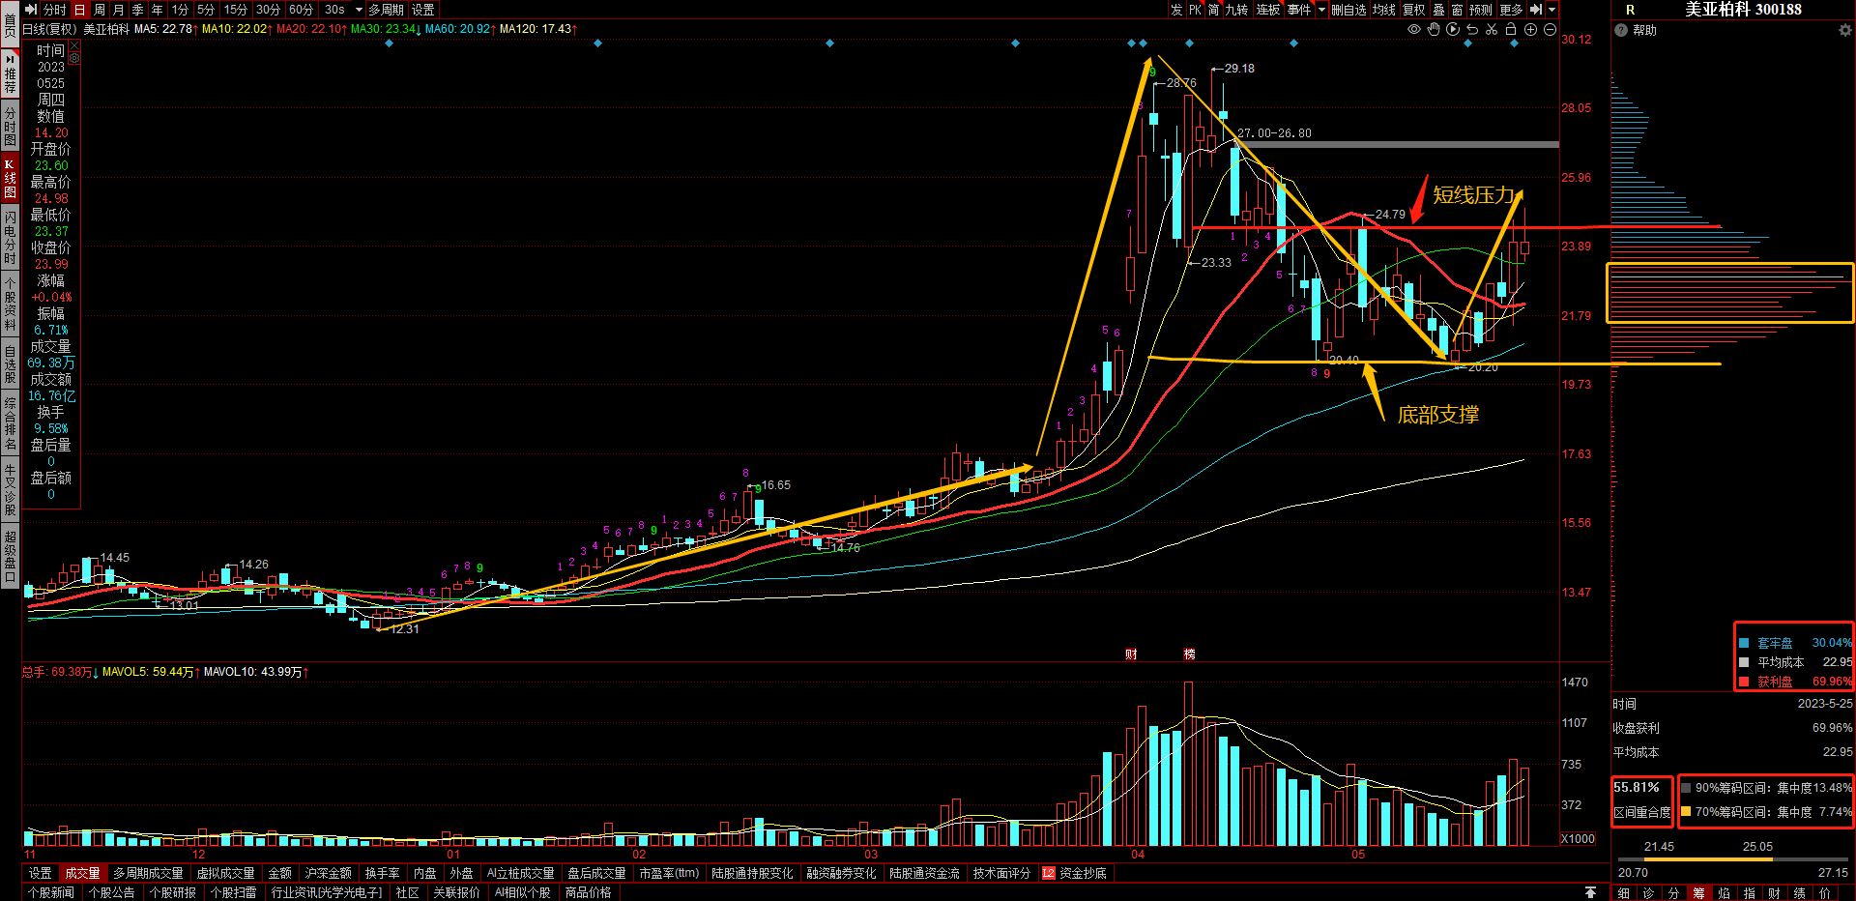Open the PK comparison tool
The height and width of the screenshot is (901, 1856).
click(x=1195, y=10)
